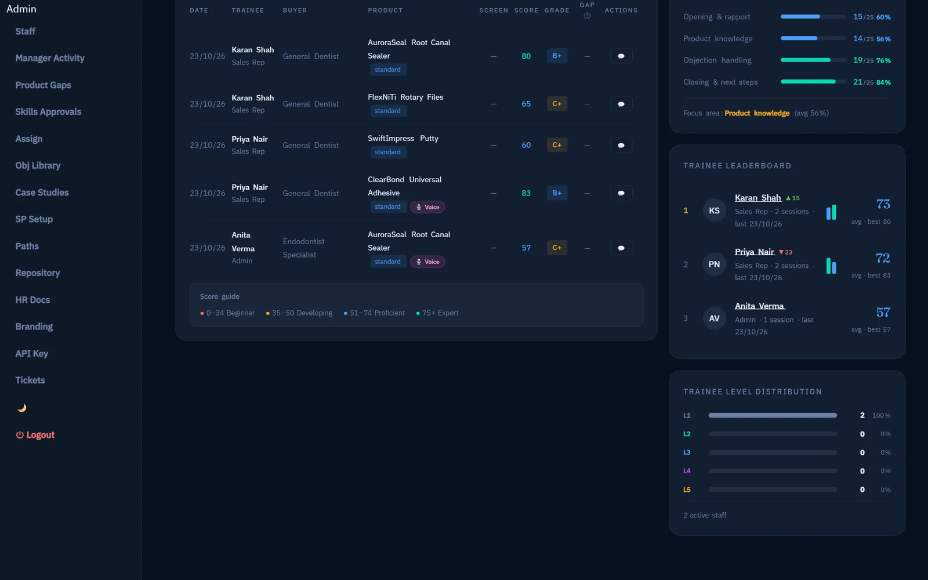928x580 pixels.
Task: Click Product knowledge focus area text
Action: (x=757, y=114)
